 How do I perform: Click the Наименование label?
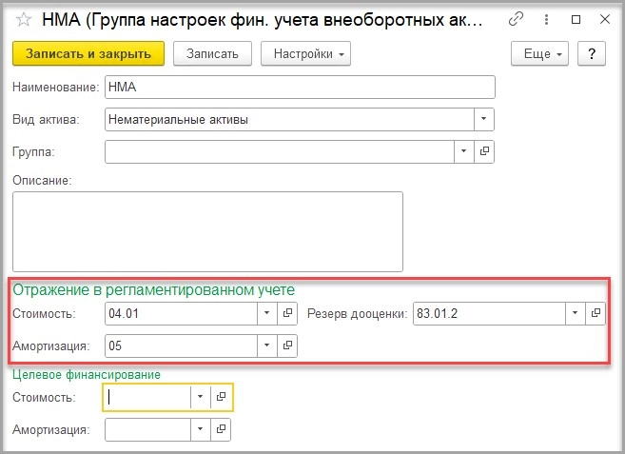tap(56, 87)
